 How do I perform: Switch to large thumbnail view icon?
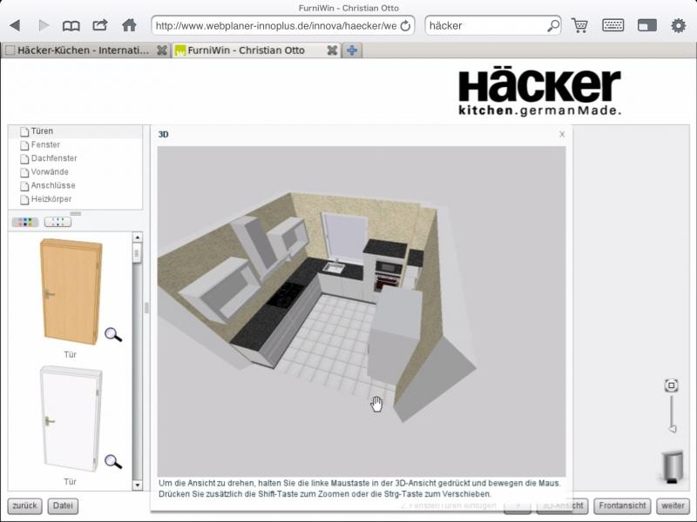(x=25, y=222)
